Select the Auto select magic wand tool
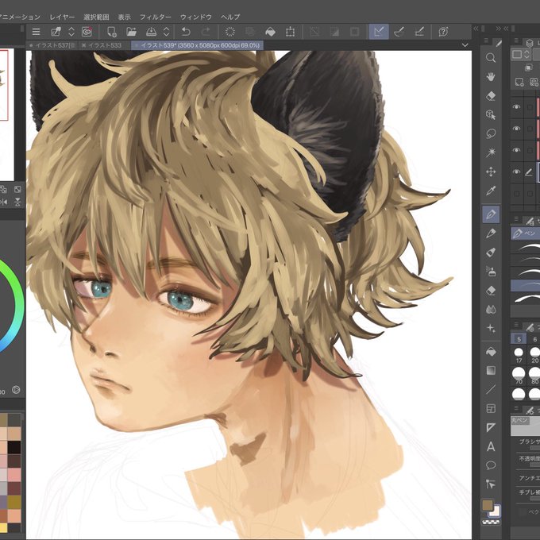This screenshot has width=540, height=540. pos(491,152)
